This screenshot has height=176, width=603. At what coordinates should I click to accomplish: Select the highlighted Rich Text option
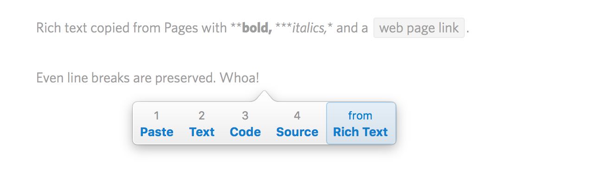coord(361,123)
